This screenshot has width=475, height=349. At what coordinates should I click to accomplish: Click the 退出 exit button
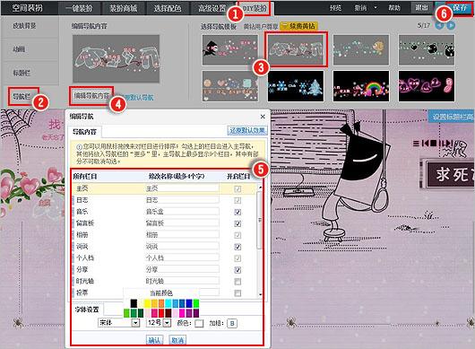(x=421, y=7)
